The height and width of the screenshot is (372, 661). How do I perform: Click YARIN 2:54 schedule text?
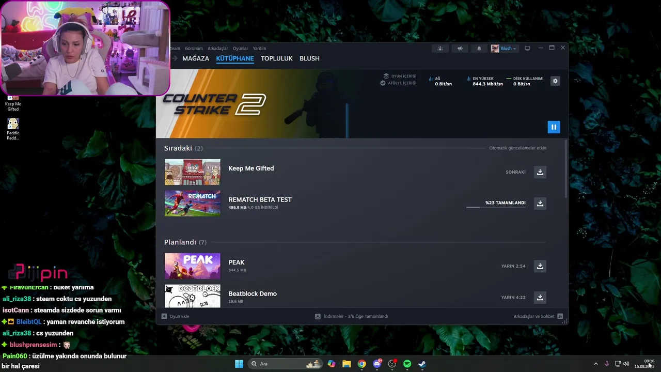click(513, 266)
